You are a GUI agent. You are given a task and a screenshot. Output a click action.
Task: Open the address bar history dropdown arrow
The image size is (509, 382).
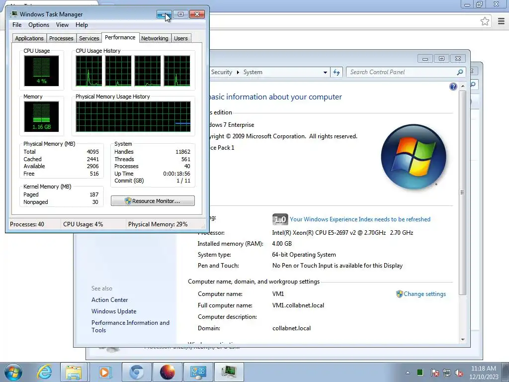(325, 73)
